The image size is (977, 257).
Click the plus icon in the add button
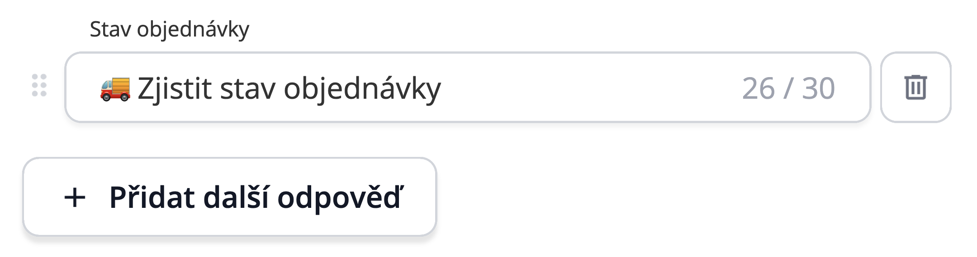tap(75, 197)
